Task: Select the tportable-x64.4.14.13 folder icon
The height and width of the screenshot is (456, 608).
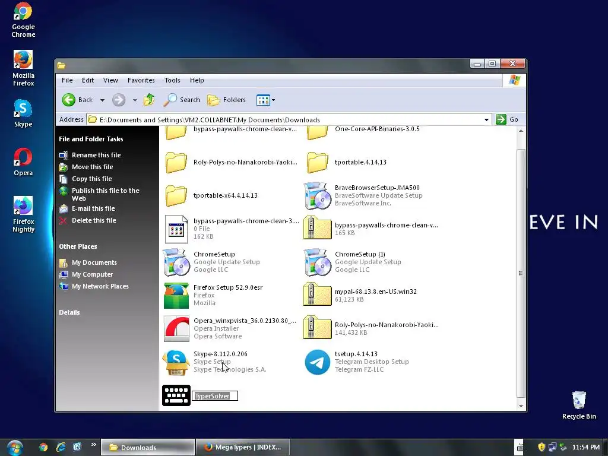Action: point(176,195)
